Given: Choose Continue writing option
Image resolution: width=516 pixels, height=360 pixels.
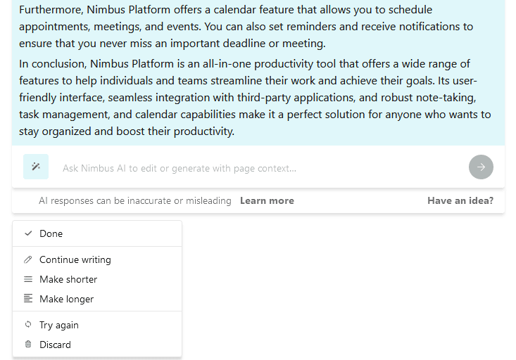Looking at the screenshot, I should coord(97,259).
